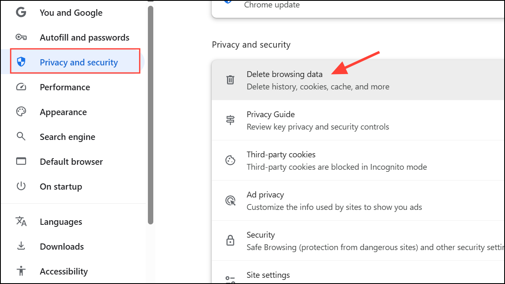Click the key icon for Autofill and passwords

[21, 37]
